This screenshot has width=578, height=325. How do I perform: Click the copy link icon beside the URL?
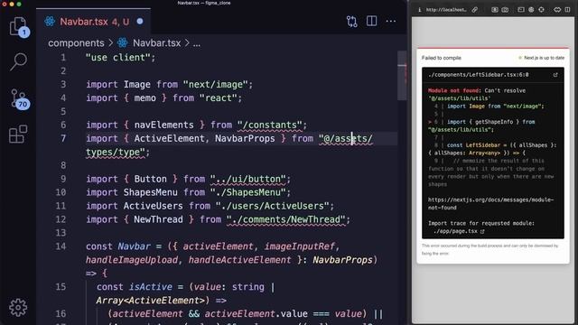tap(475, 10)
